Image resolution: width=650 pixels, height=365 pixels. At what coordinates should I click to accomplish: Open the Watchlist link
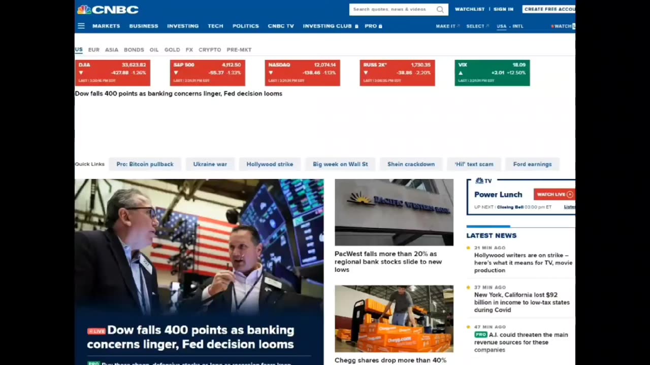(470, 9)
